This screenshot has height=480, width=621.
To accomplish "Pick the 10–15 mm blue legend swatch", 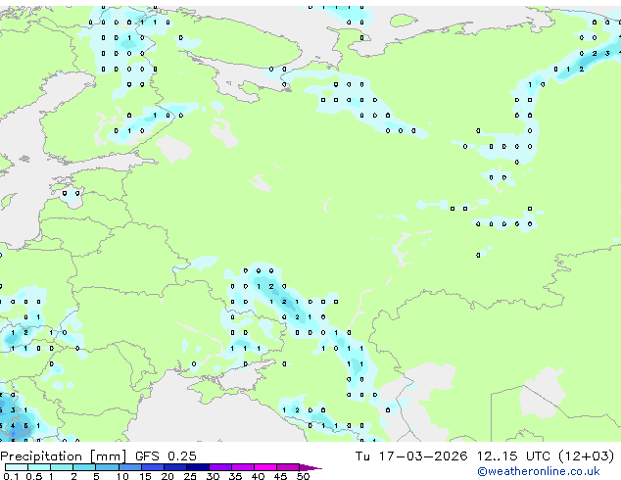I will [x=130, y=467].
